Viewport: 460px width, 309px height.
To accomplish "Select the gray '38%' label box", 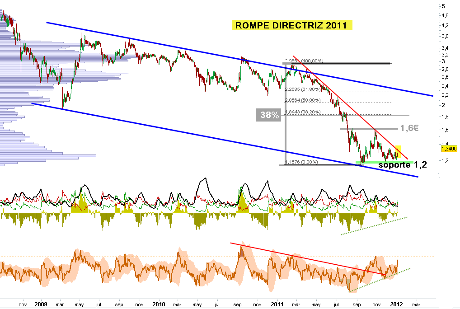I will pyautogui.click(x=268, y=115).
